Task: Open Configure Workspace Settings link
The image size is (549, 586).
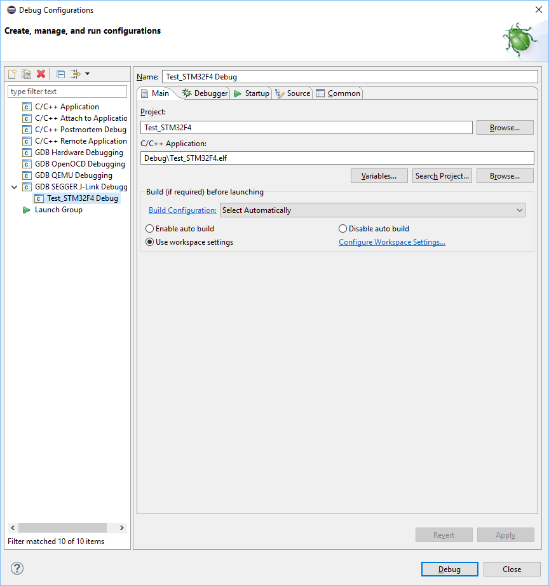Action: point(392,242)
